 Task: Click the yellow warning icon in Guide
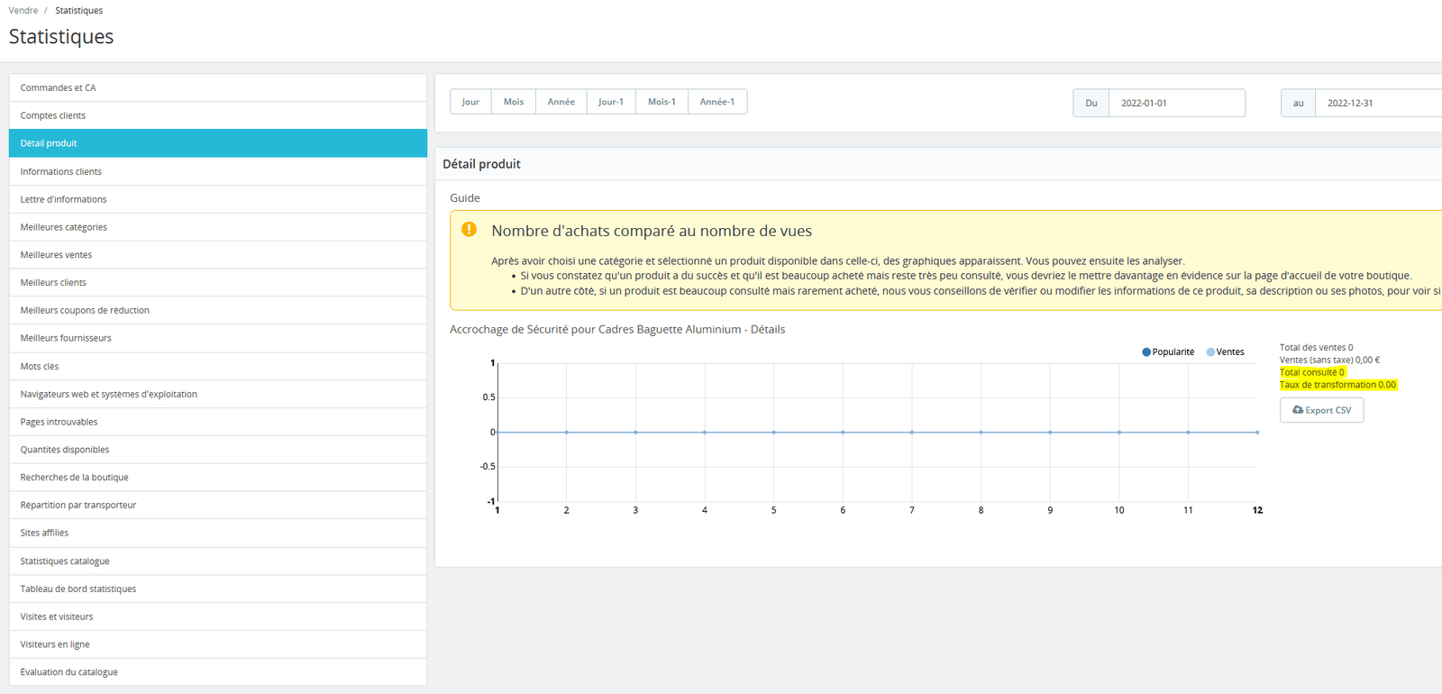tap(469, 229)
